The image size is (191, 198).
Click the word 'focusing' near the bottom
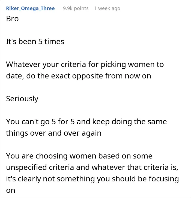164,179
